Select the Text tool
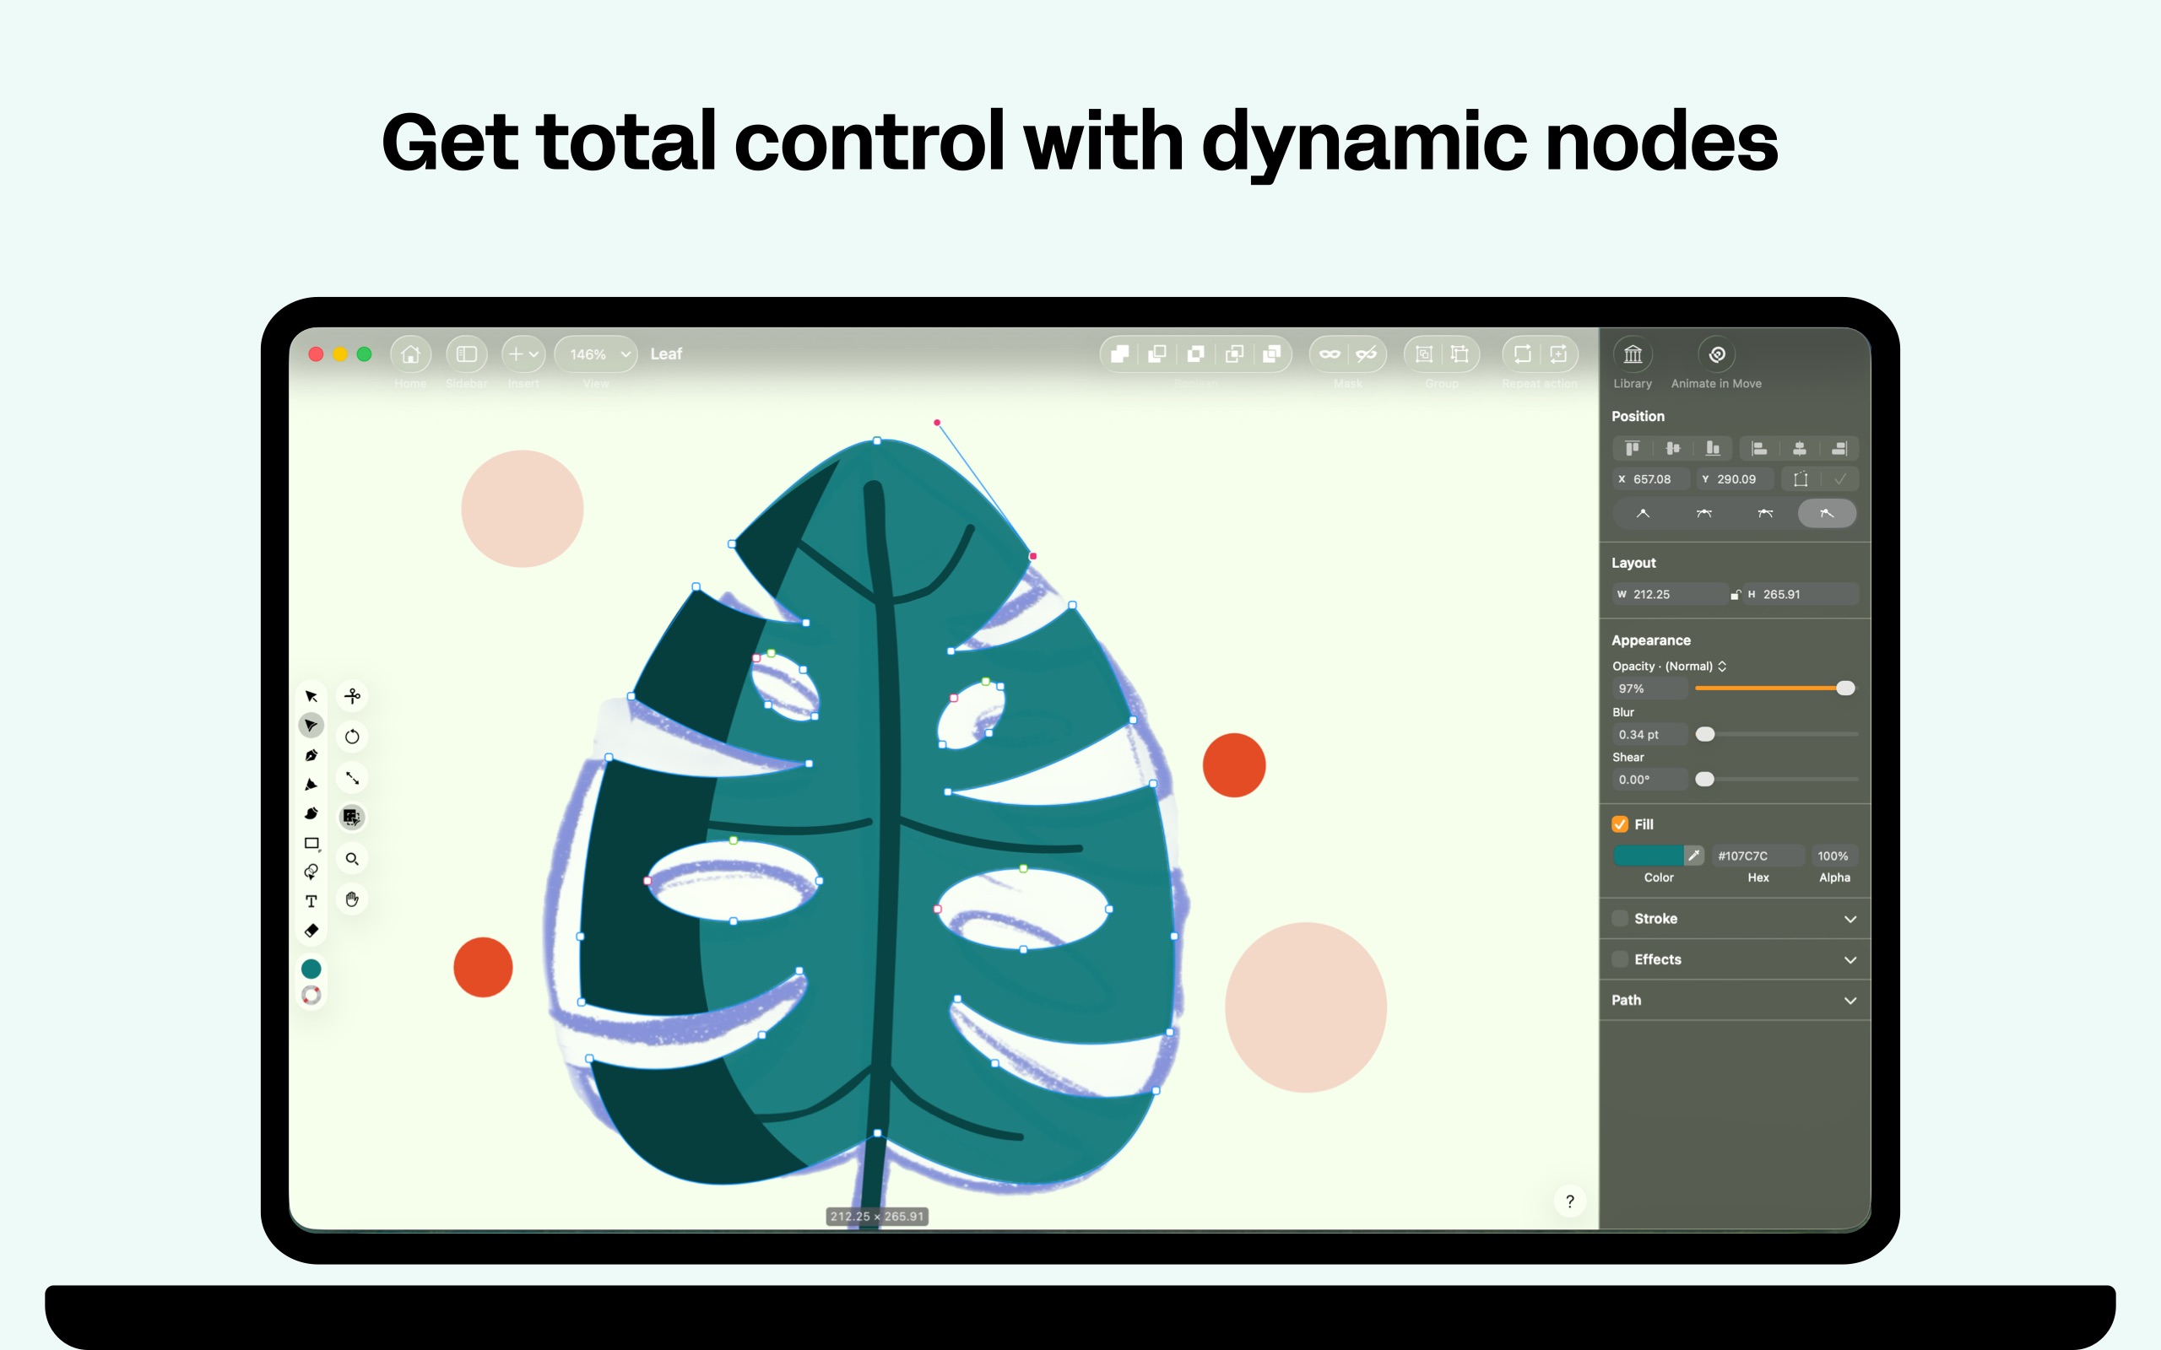Screen dimensions: 2161x1350 tap(311, 901)
